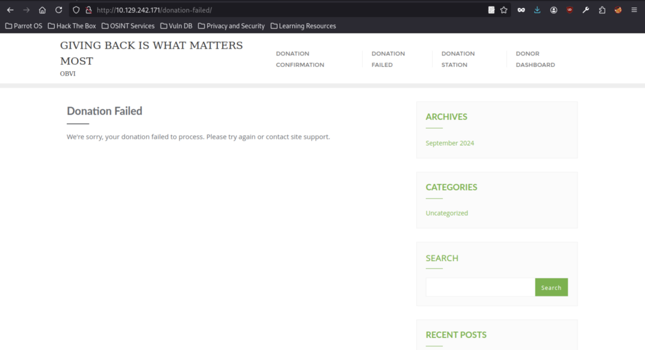Bookmark this page with star icon
Image resolution: width=645 pixels, height=350 pixels.
(504, 10)
